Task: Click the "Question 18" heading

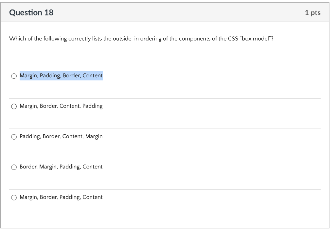Action: pyautogui.click(x=31, y=13)
